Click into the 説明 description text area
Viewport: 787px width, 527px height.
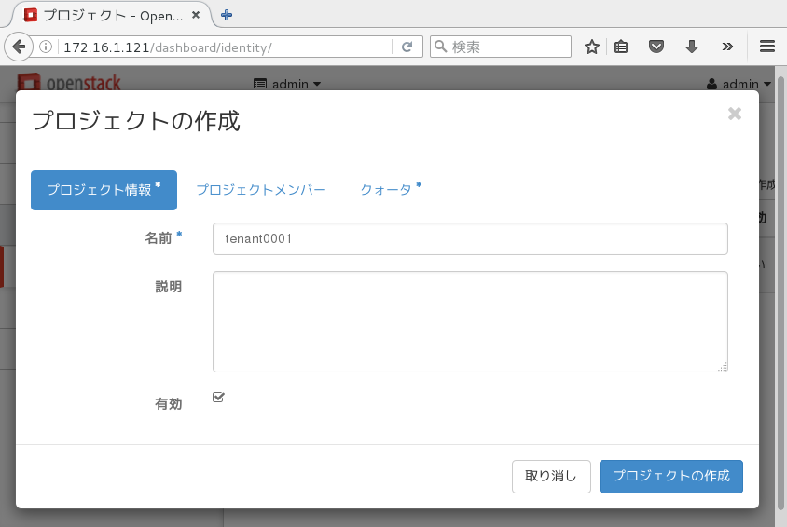470,322
